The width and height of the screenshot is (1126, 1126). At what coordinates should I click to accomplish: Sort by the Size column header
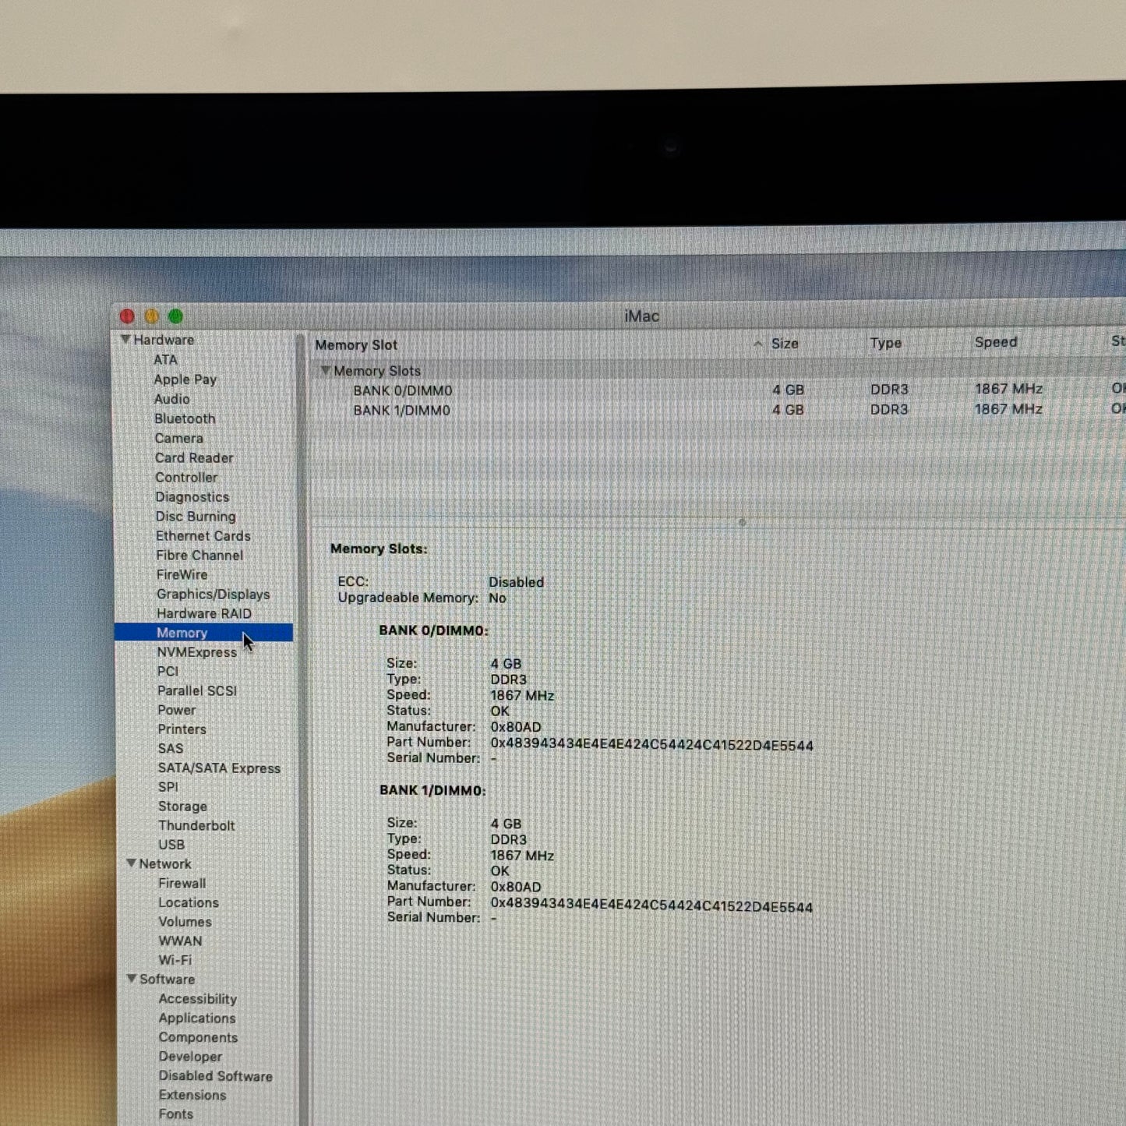click(785, 344)
